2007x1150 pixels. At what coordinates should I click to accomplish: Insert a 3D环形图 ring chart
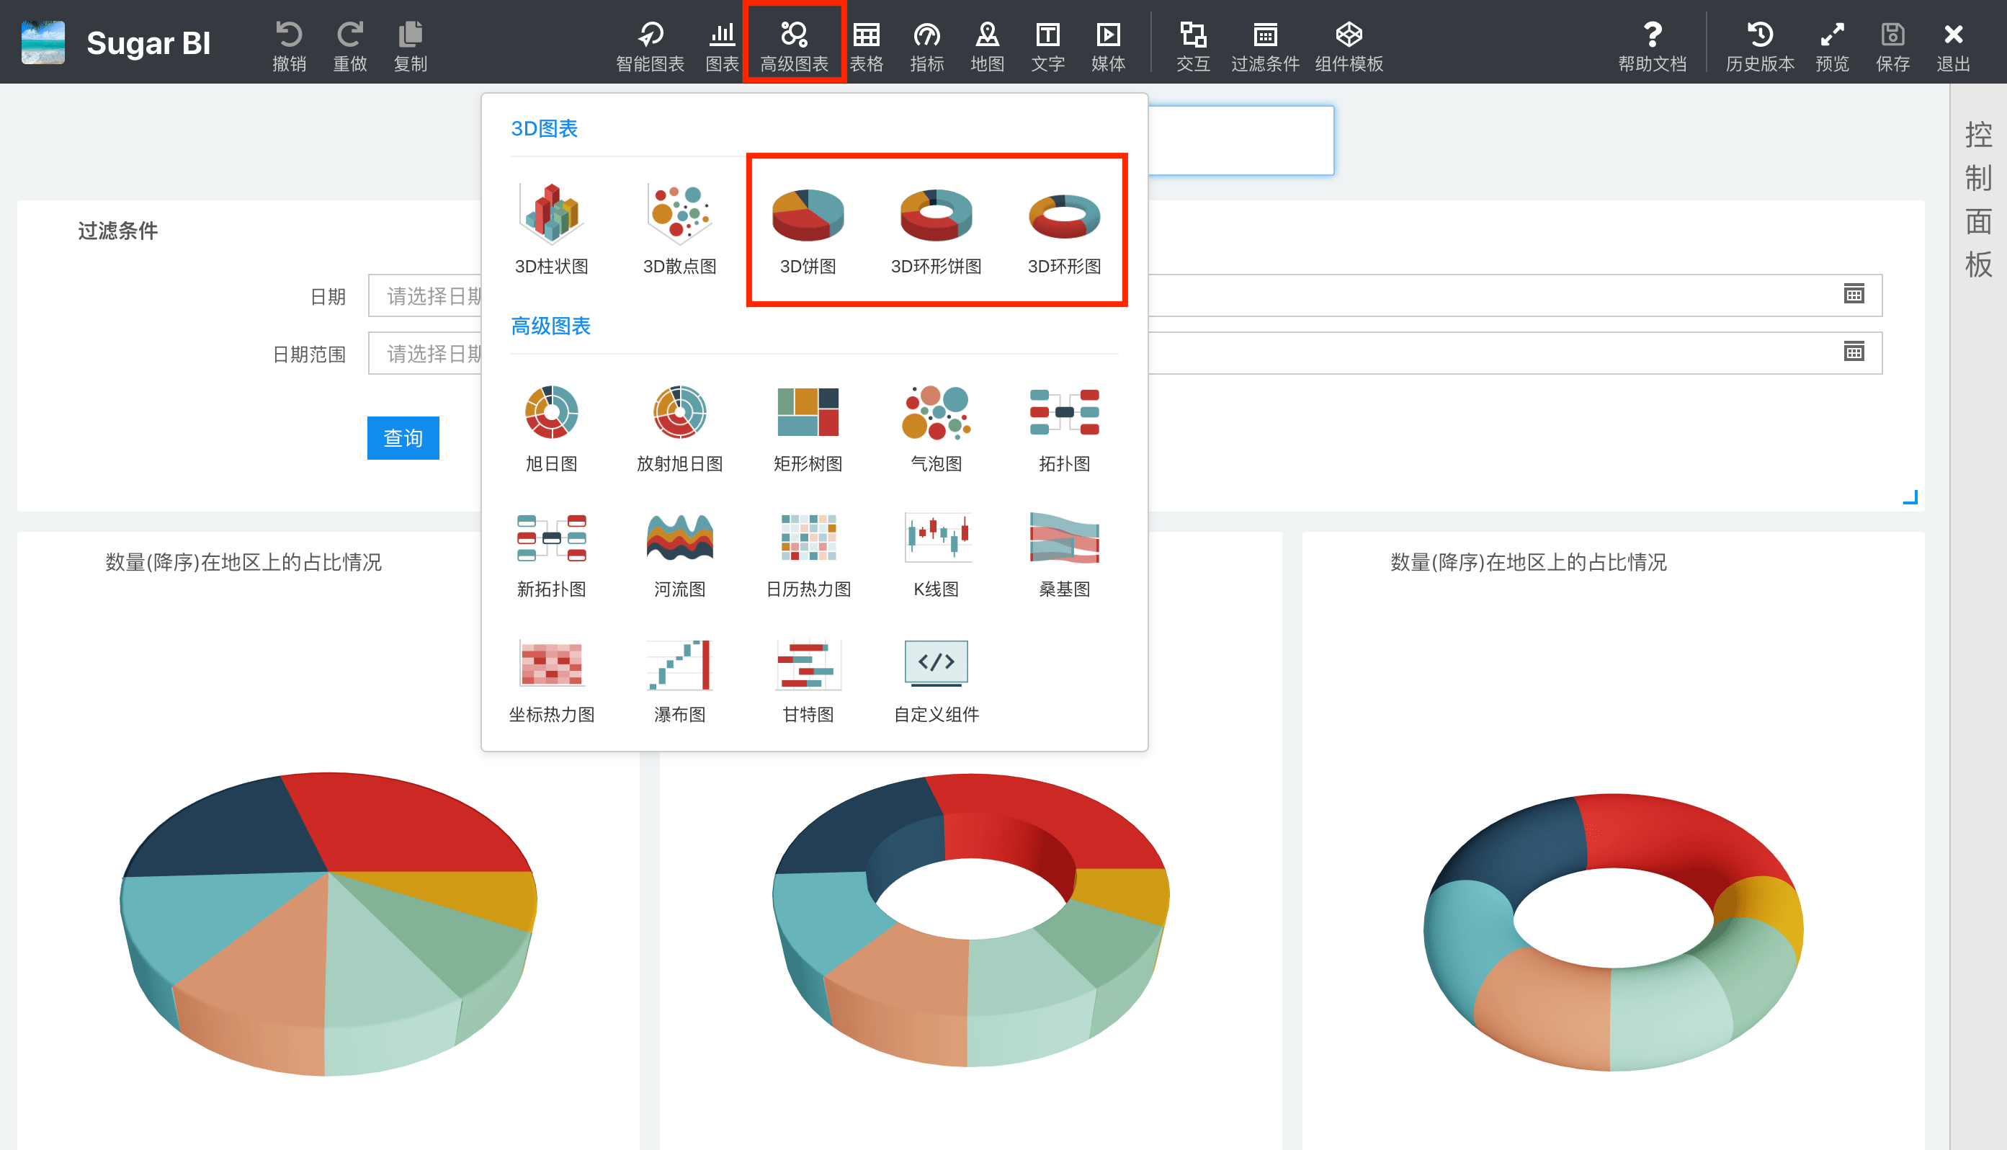(1064, 228)
